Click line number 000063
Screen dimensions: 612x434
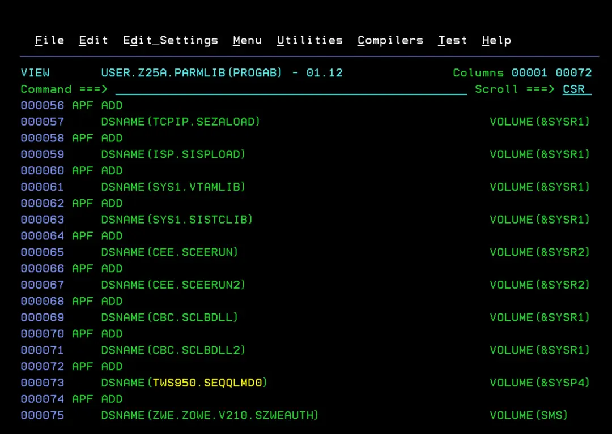[42, 220]
